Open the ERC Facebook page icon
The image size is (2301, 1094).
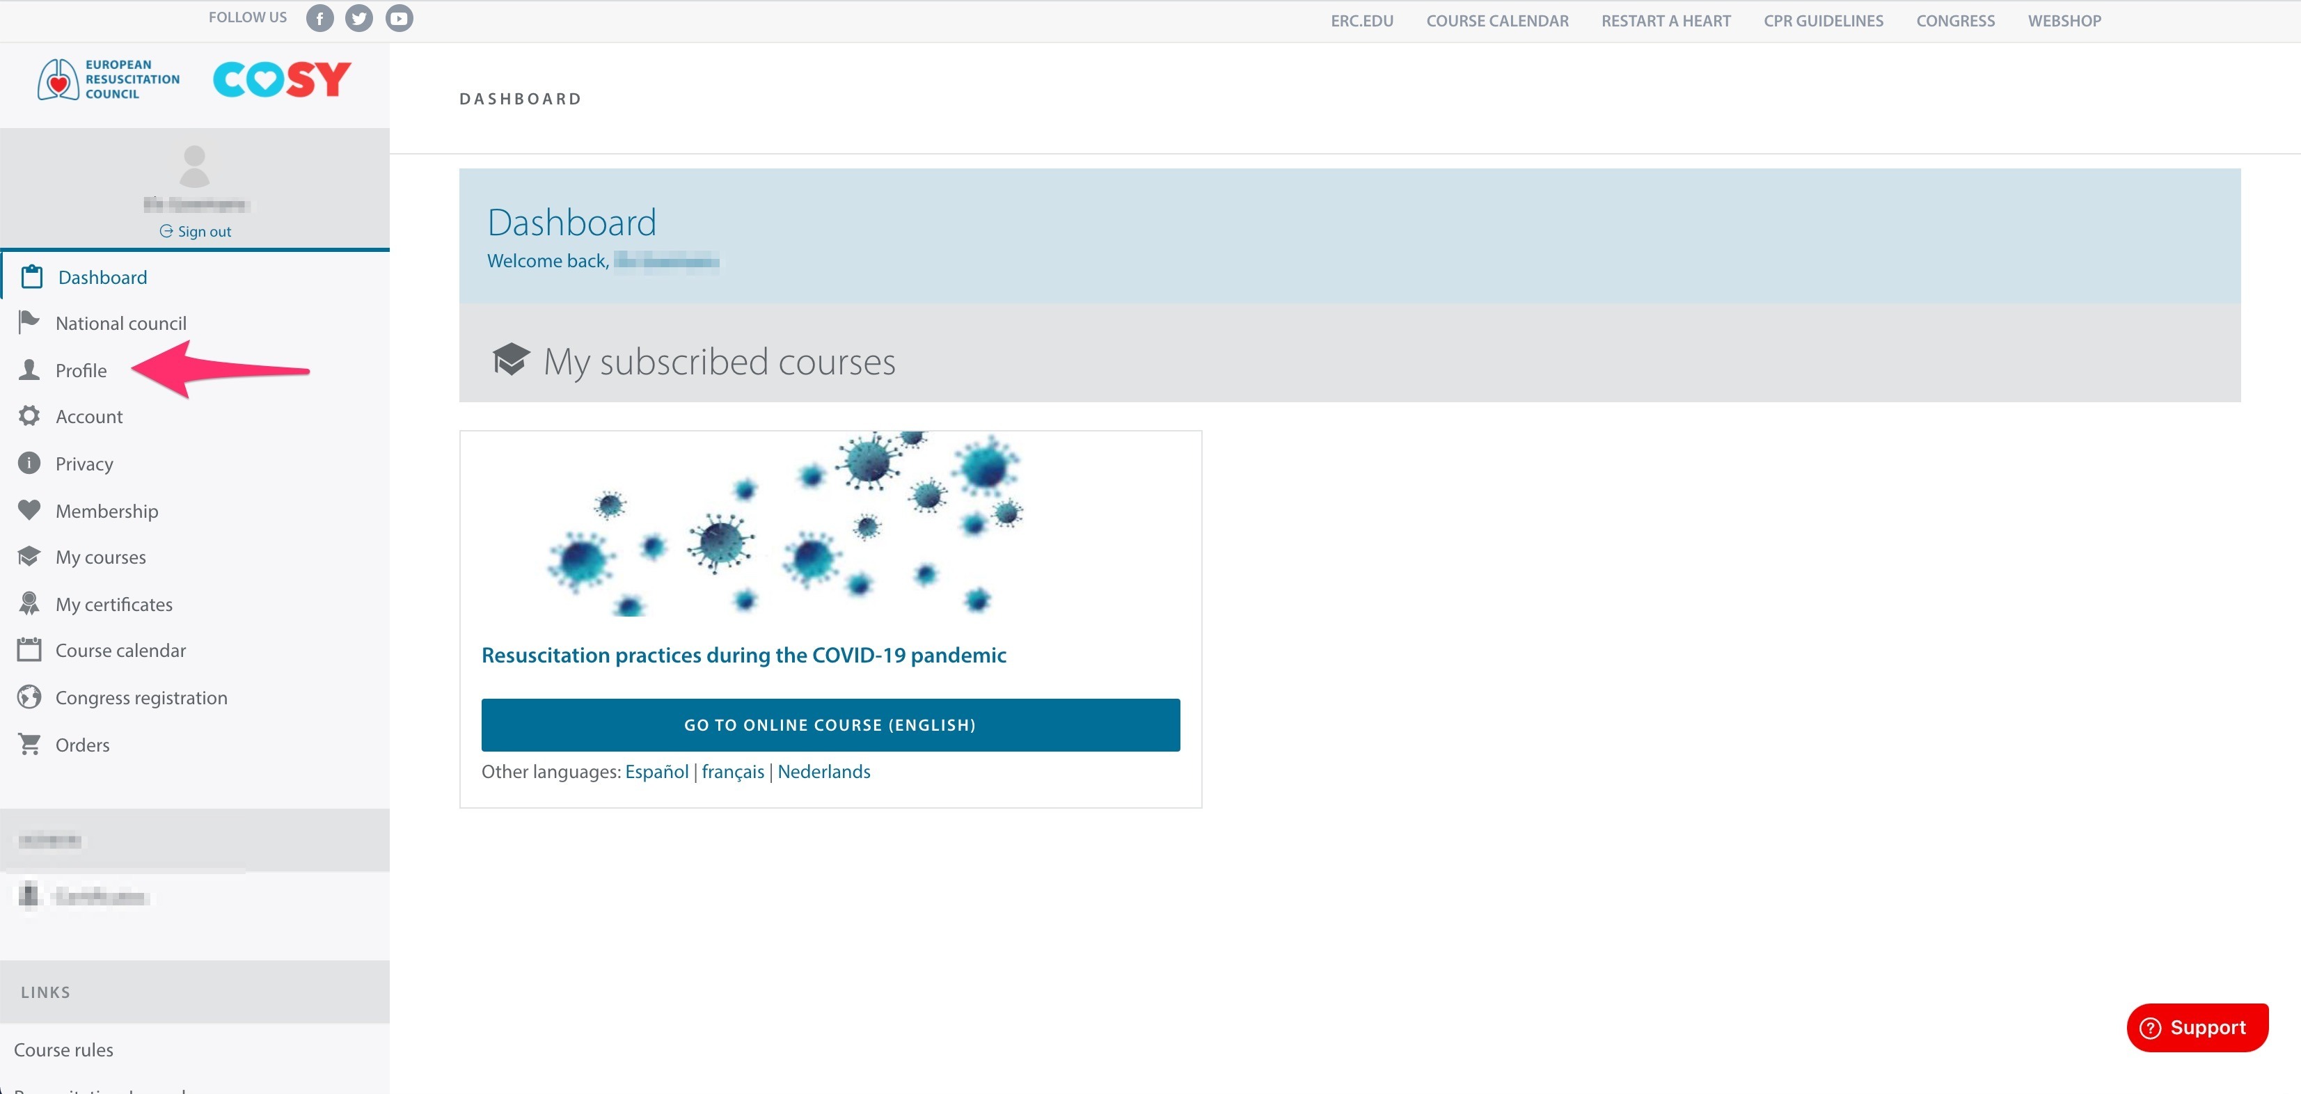[x=319, y=18]
